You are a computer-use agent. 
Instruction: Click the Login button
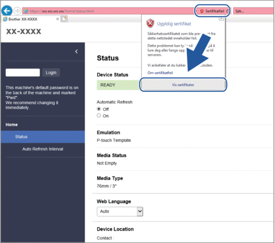click(51, 73)
